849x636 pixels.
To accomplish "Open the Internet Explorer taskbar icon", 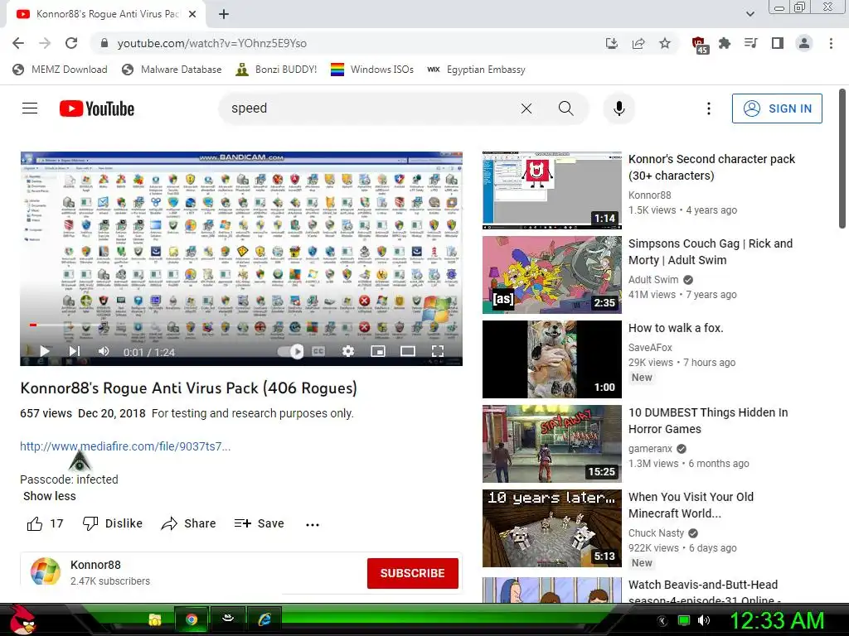I will tap(264, 619).
